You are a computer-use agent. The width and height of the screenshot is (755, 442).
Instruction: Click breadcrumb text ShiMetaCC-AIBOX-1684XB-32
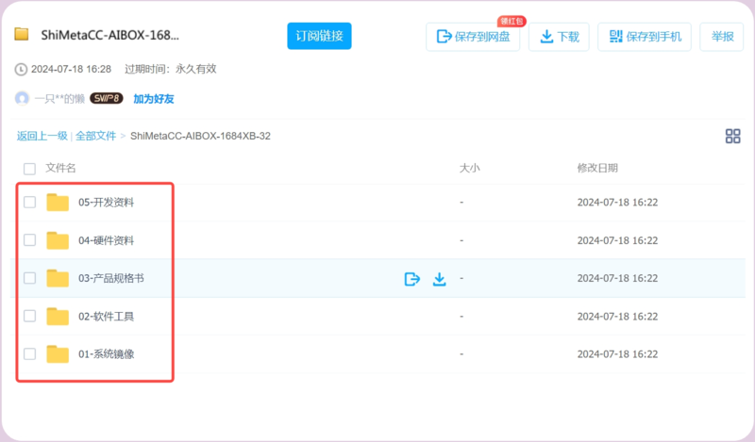(200, 136)
